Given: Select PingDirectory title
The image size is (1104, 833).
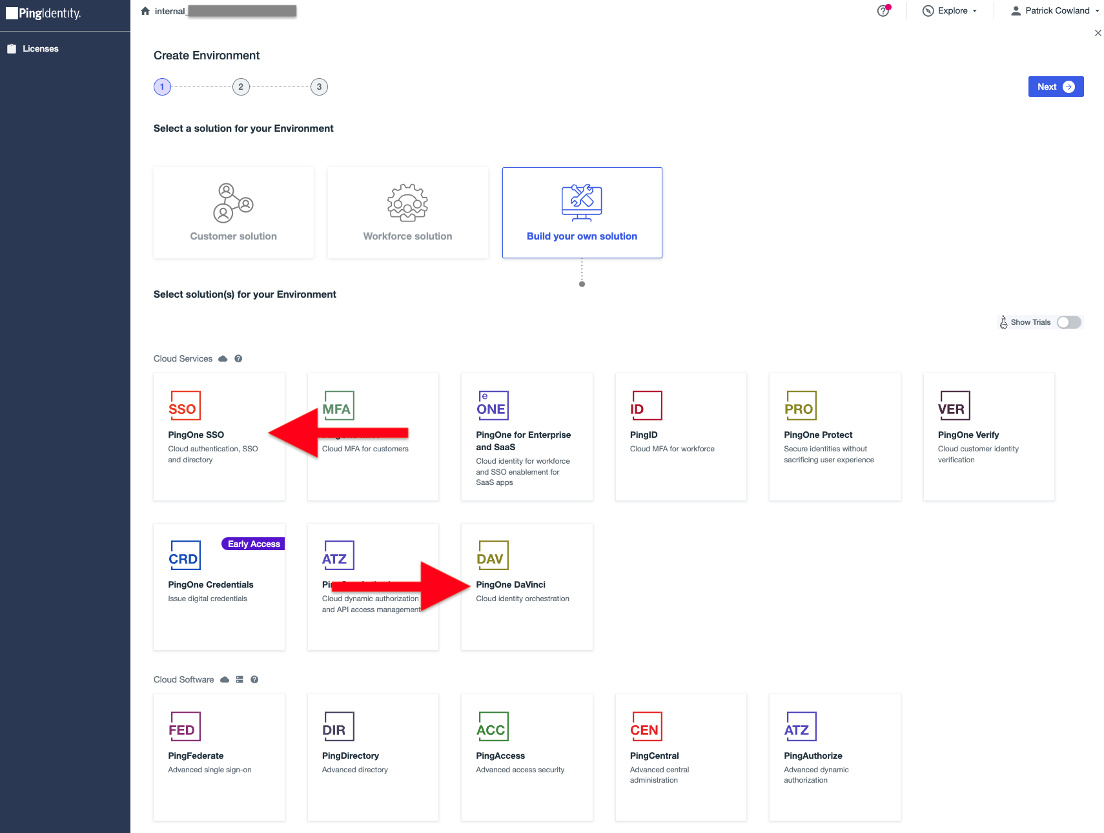Looking at the screenshot, I should click(x=351, y=756).
